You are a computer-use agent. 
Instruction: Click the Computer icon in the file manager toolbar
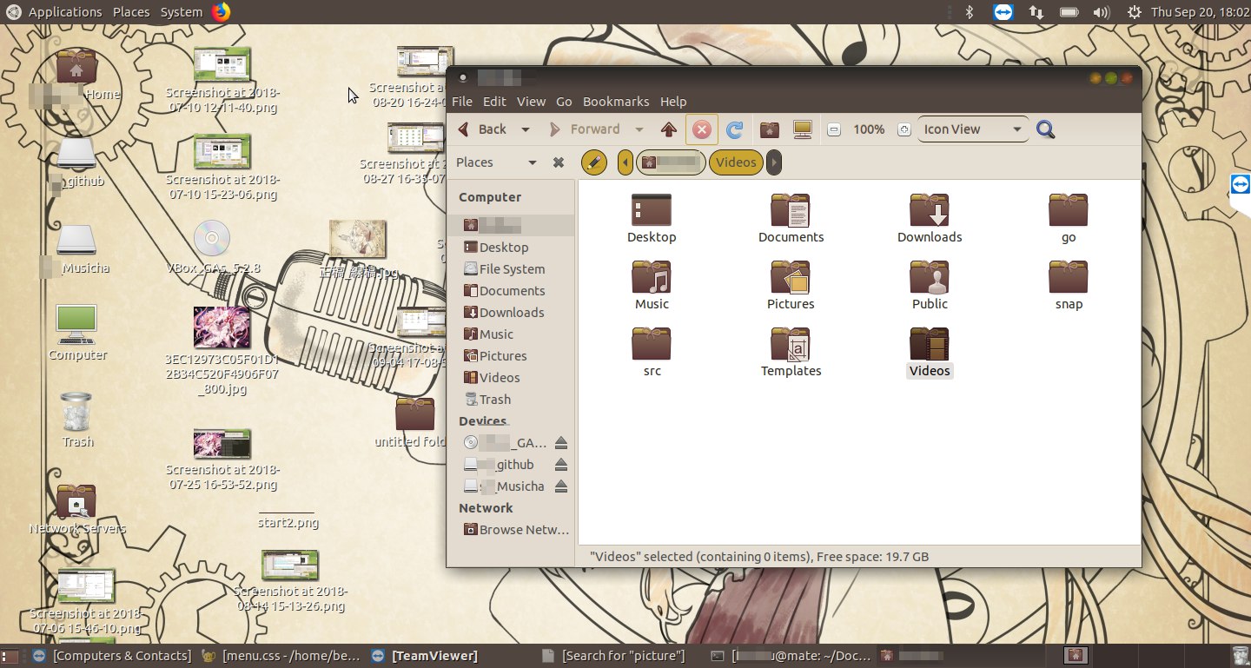[x=803, y=129]
